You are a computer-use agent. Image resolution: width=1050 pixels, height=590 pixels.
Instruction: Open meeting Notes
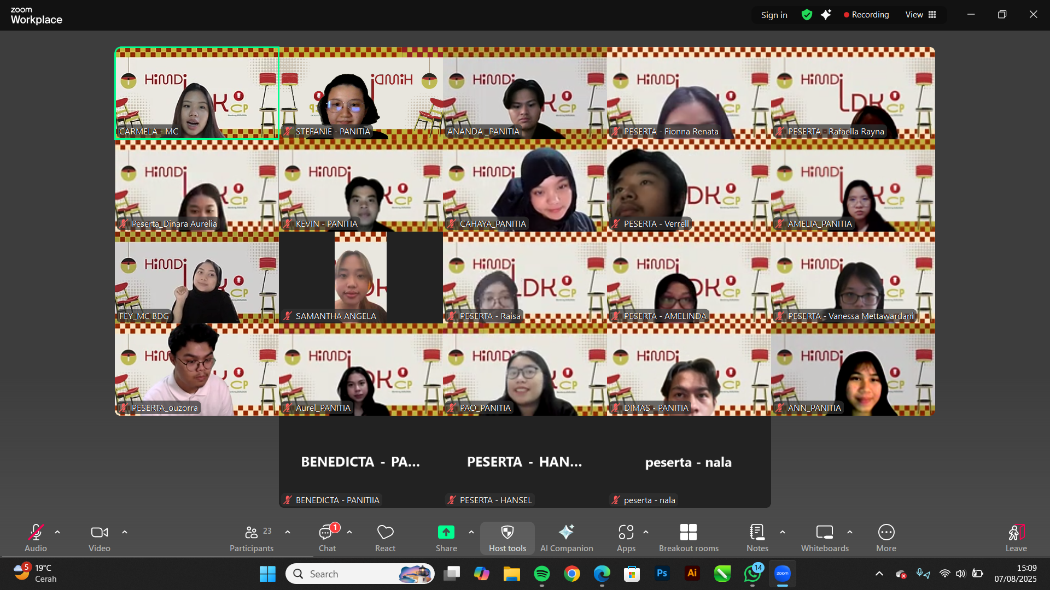click(757, 538)
